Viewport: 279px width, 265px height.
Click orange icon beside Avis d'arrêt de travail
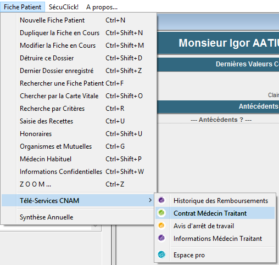point(161,225)
